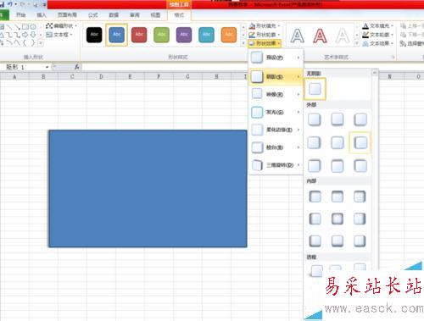Screen dimensions: 424x321
Task: Go to the 审阅 (Review) tab
Action: [x=135, y=15]
